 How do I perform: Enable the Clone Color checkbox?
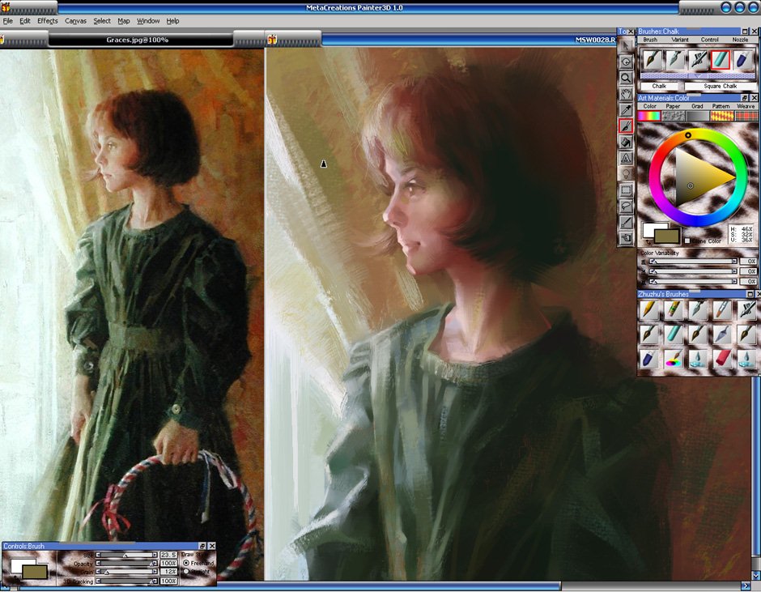coord(687,241)
